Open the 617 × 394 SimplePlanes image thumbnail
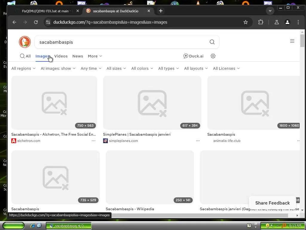The height and width of the screenshot is (230, 306). pos(152,103)
